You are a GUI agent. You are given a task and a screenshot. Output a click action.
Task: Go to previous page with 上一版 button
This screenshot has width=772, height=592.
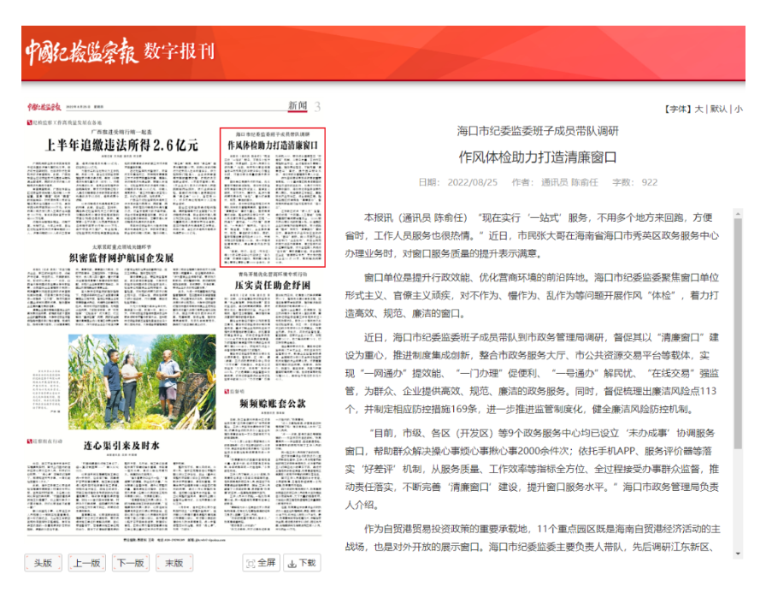(x=86, y=563)
